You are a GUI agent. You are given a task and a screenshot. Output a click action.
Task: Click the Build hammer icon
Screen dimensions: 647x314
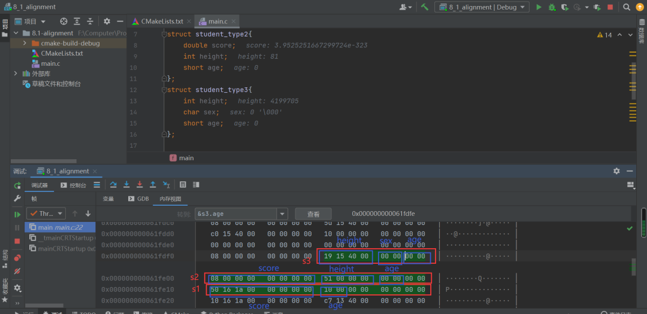click(424, 7)
